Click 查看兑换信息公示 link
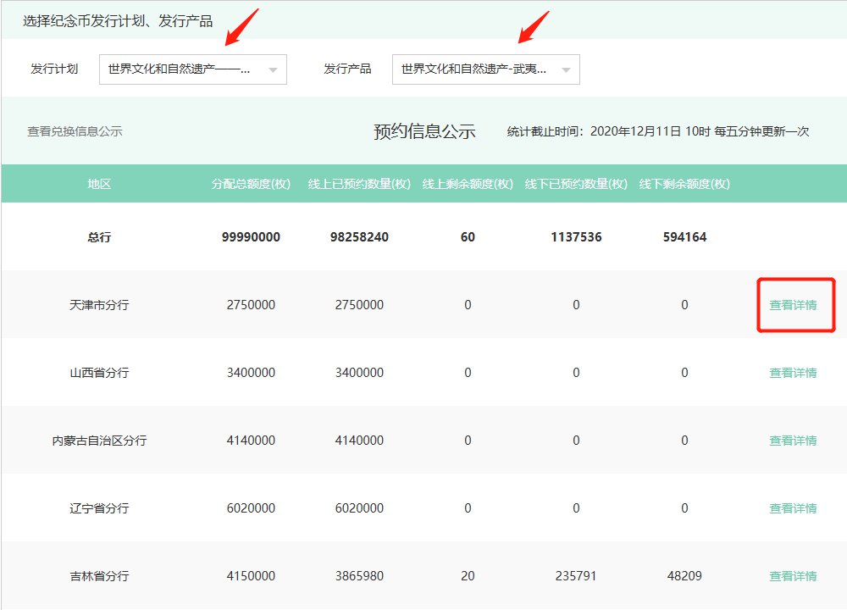This screenshot has height=610, width=847. pos(75,131)
